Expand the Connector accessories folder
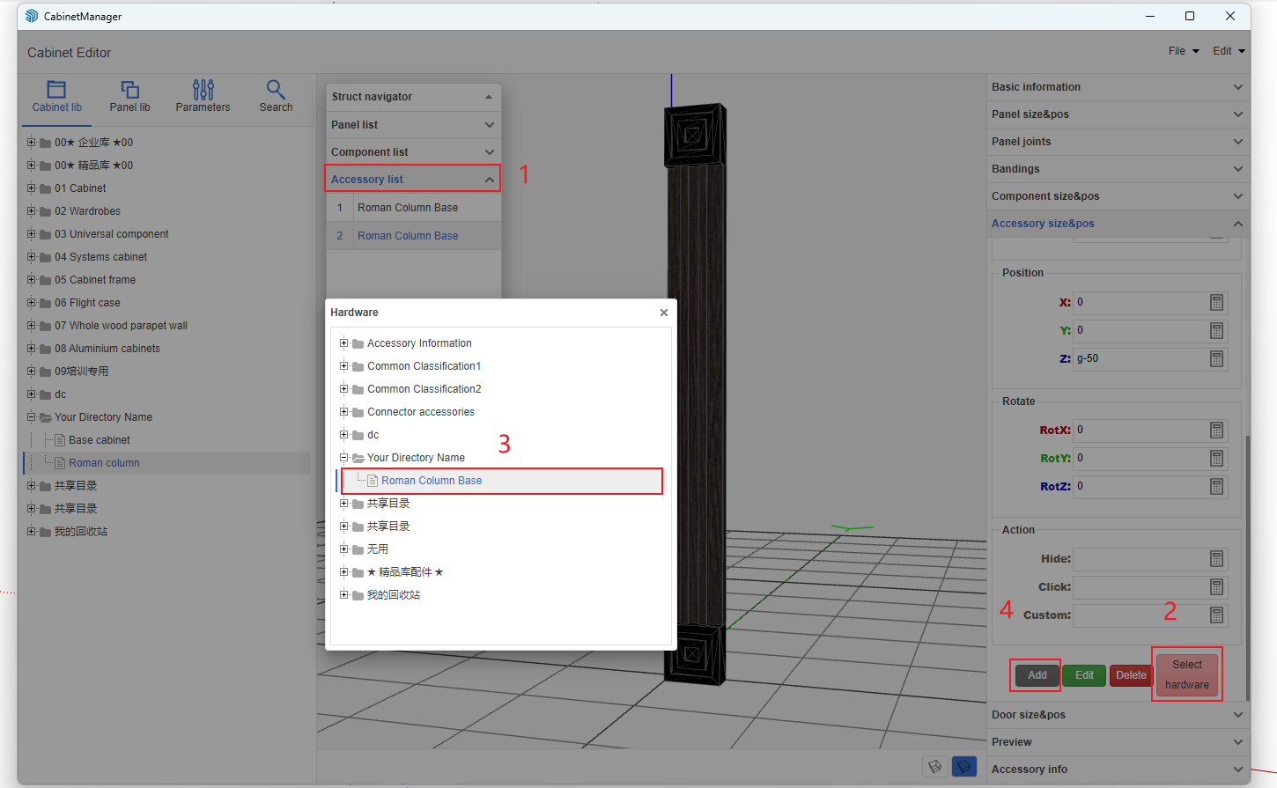1277x788 pixels. 344,412
